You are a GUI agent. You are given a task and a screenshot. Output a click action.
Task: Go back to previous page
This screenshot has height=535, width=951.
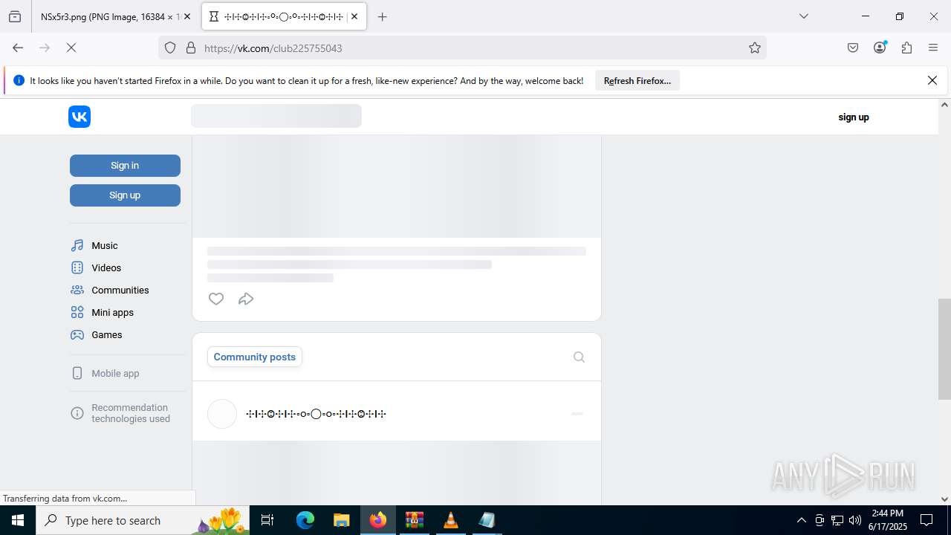pyautogui.click(x=18, y=48)
